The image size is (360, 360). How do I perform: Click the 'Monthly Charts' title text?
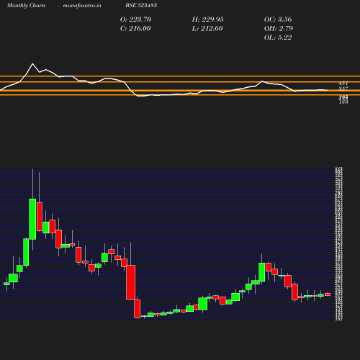click(26, 5)
